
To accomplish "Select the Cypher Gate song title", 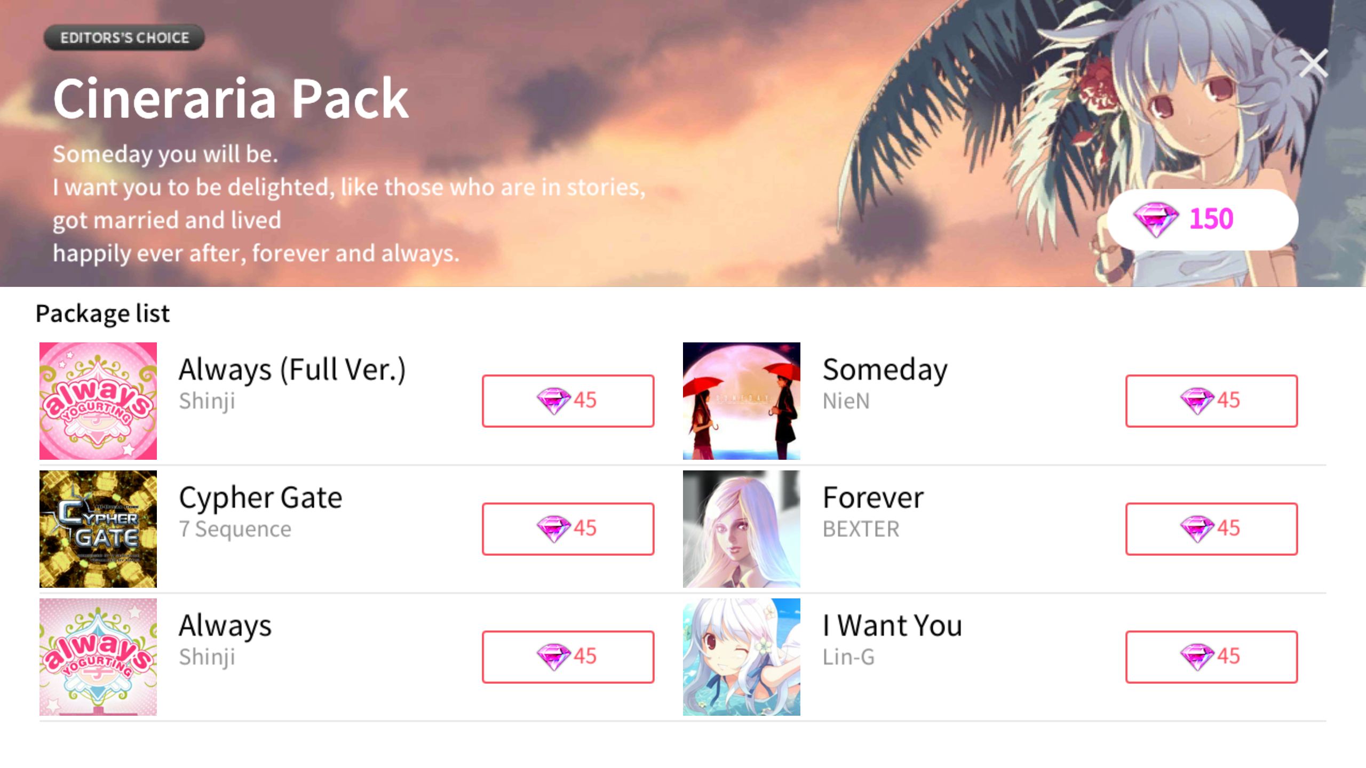I will pos(260,499).
